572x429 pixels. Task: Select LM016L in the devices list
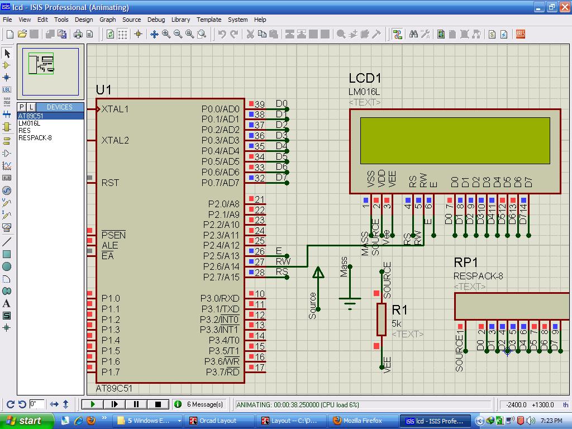click(51, 123)
